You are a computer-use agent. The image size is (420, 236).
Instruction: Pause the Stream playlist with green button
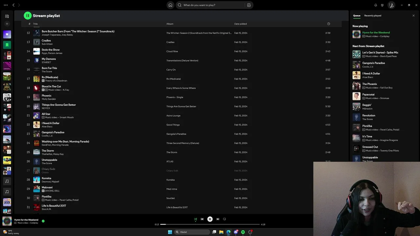coord(28,15)
